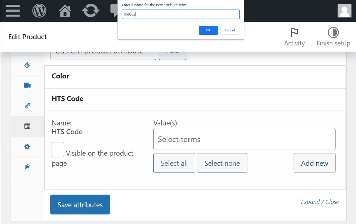Open comments via the speech bubble icon
This screenshot has width=356, height=224.
pos(114,11)
